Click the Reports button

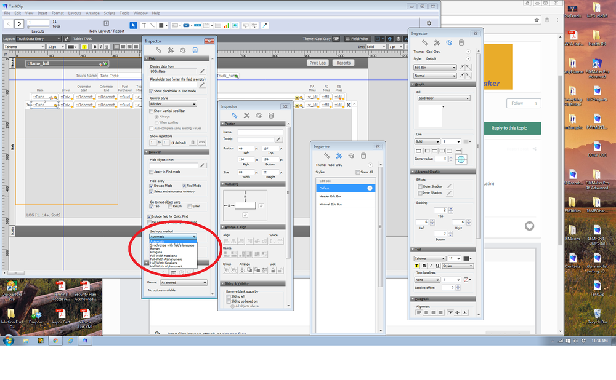point(343,63)
